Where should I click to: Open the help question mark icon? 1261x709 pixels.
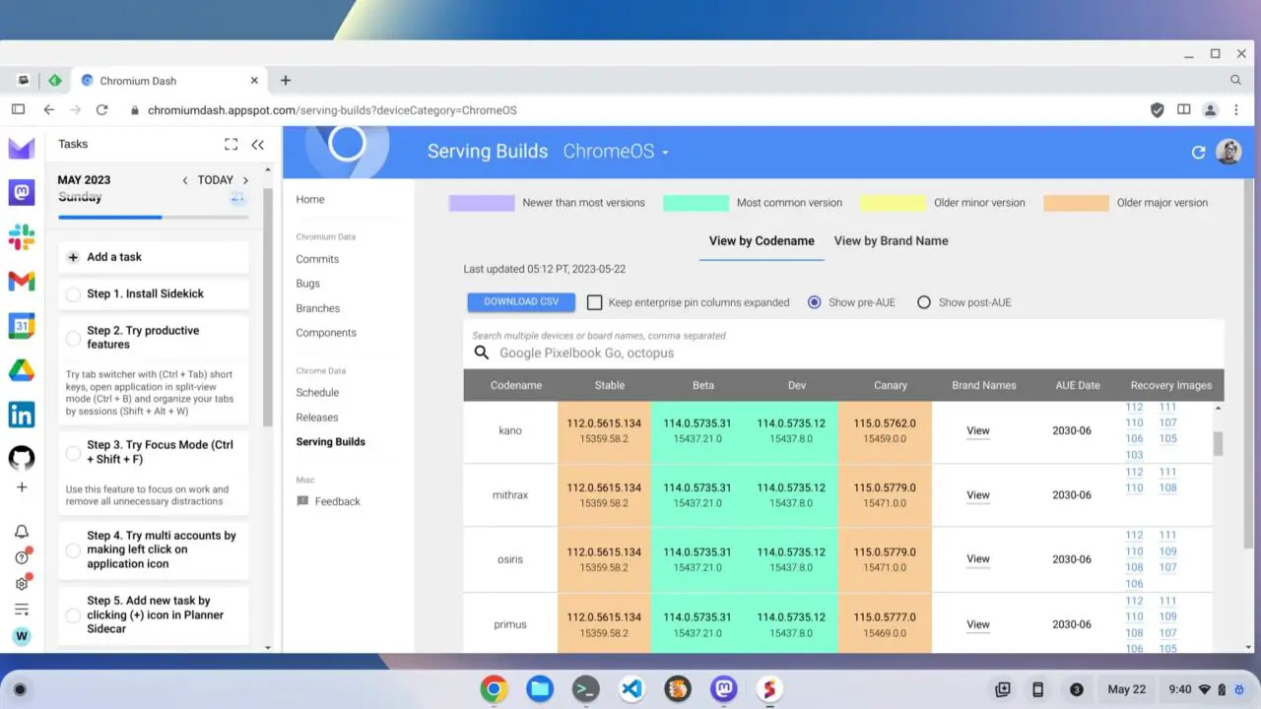point(22,557)
